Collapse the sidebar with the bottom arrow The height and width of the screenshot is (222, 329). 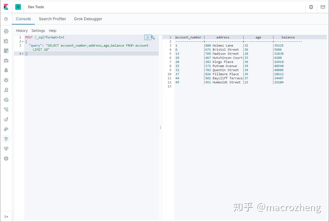tap(6, 216)
